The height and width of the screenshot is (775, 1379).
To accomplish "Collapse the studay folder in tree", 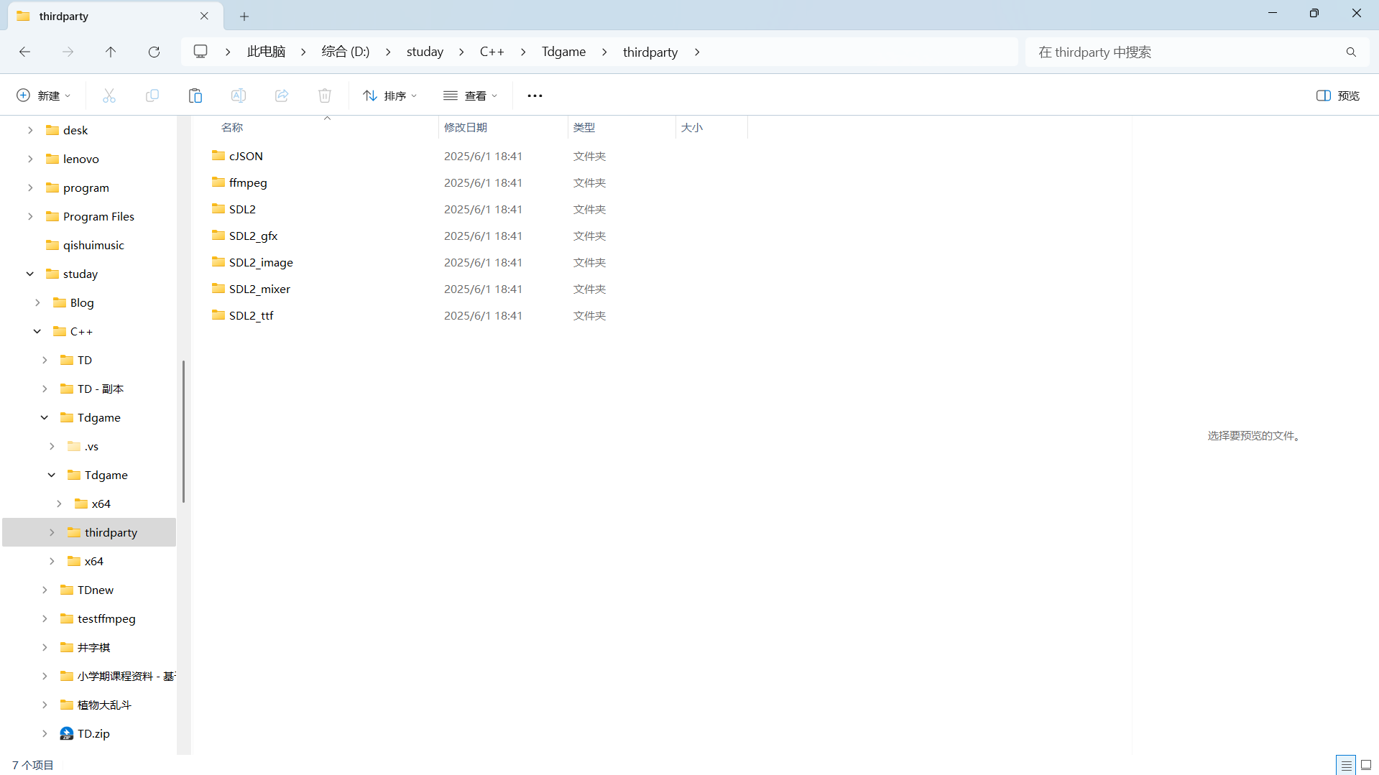I will (30, 274).
